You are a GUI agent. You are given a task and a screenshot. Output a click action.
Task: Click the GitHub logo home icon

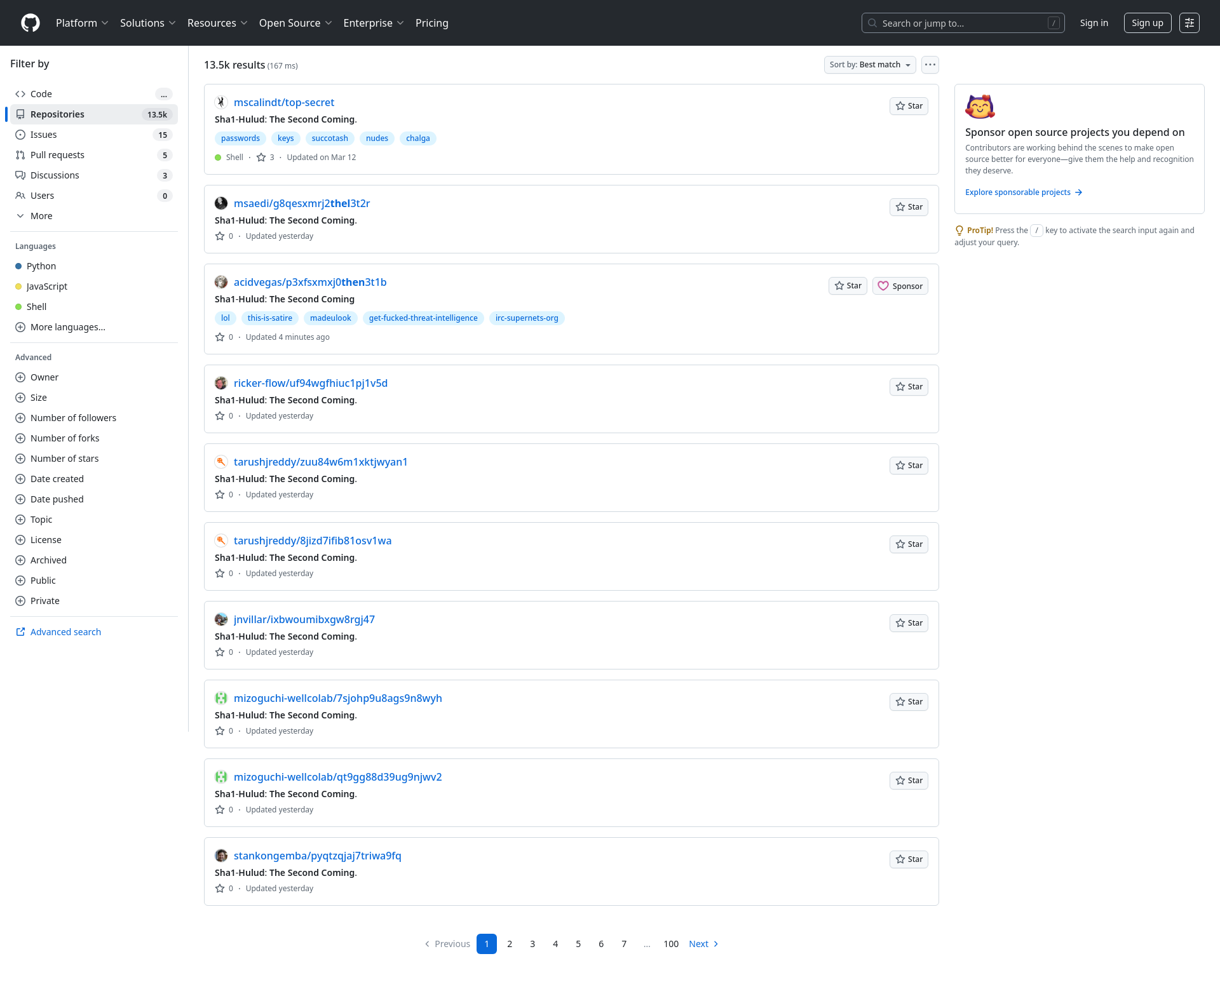(30, 23)
